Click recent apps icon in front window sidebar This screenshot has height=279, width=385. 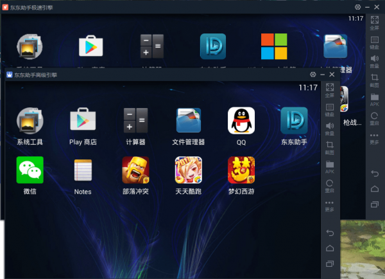click(330, 264)
